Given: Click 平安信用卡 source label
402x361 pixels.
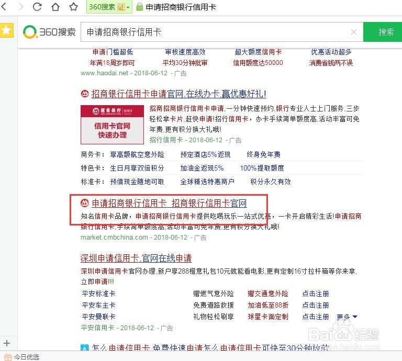Looking at the screenshot, I should (97, 328).
